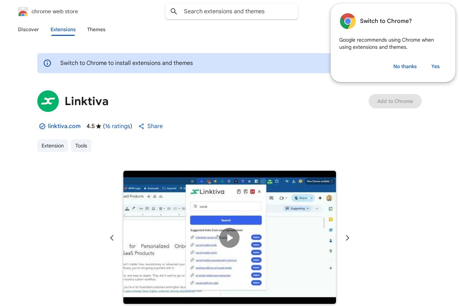The height and width of the screenshot is (306, 459).
Task: Go to the next slide arrow
Action: 347,238
